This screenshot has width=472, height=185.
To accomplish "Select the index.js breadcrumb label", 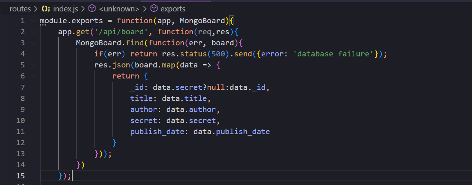I will pyautogui.click(x=65, y=8).
